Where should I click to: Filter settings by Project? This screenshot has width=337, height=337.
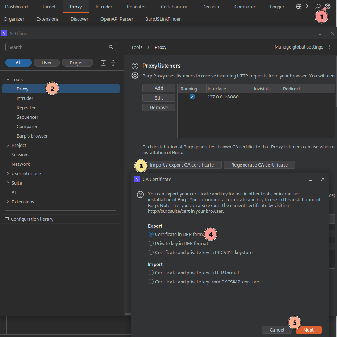coord(78,63)
